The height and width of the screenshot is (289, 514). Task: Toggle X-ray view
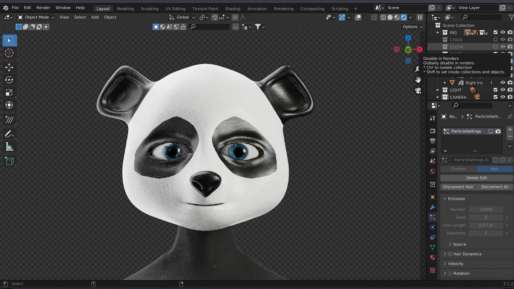coord(374,17)
